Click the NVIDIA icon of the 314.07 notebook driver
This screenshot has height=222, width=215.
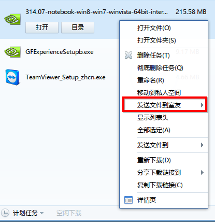tap(12, 19)
